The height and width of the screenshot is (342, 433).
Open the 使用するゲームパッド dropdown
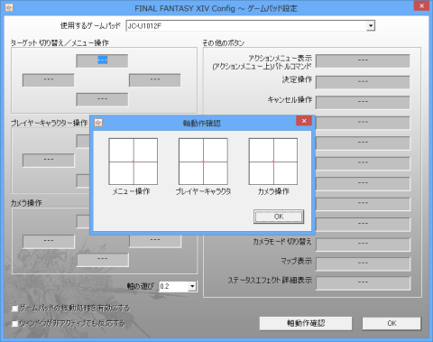[x=371, y=26]
